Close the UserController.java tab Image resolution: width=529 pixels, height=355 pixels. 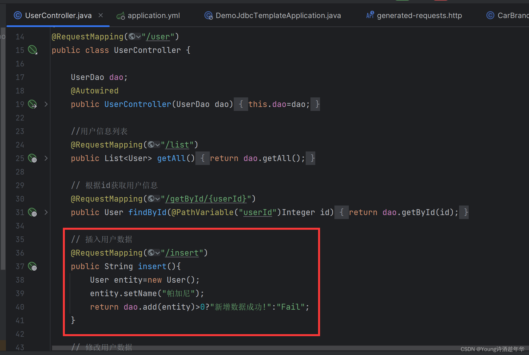101,15
